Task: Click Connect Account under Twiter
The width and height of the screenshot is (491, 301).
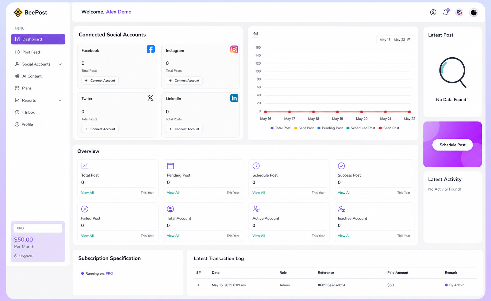Action: pyautogui.click(x=100, y=129)
